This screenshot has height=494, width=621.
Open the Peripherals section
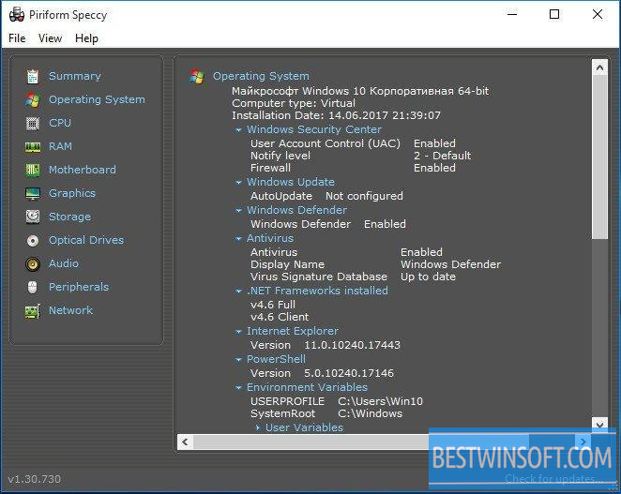(x=79, y=287)
